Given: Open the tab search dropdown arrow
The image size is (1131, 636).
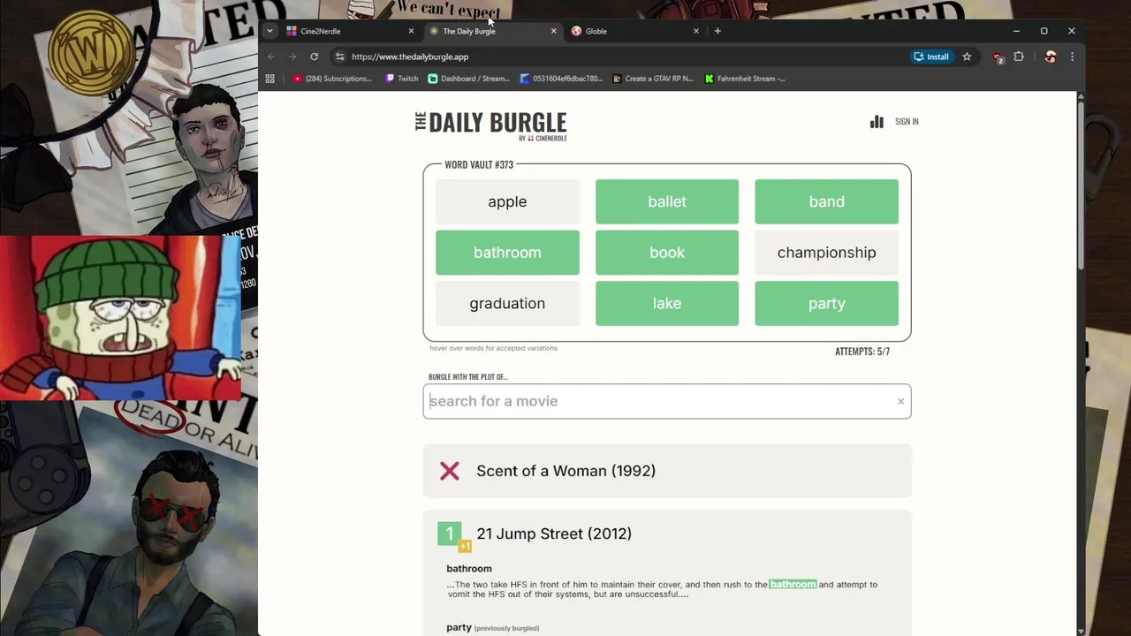Looking at the screenshot, I should (269, 31).
